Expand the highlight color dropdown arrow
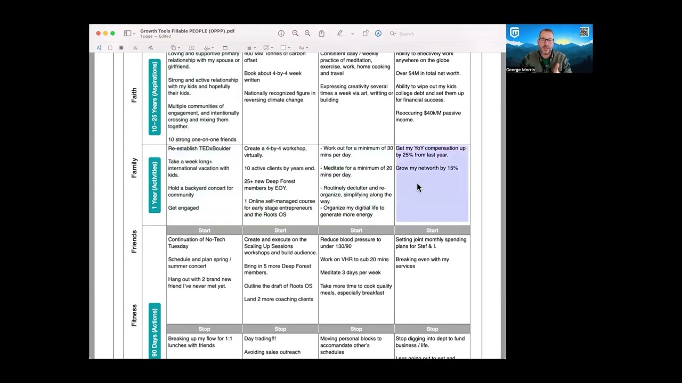 [x=352, y=34]
